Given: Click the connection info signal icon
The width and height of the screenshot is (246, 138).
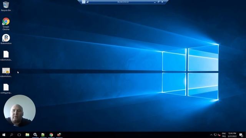Looking at the screenshot, I should [87, 2].
